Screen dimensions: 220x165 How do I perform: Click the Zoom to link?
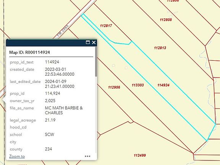click(17, 156)
